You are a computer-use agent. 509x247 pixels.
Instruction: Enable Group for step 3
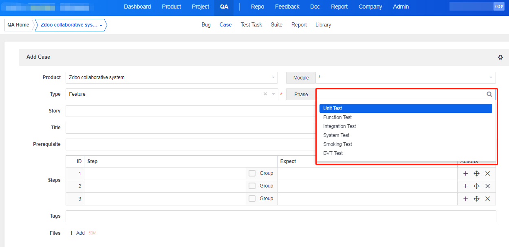(x=252, y=198)
